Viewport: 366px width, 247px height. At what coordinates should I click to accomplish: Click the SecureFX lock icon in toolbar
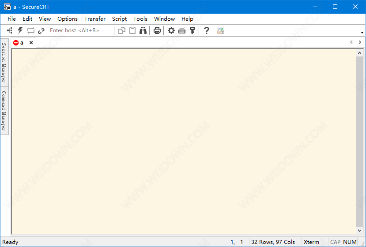coord(221,30)
